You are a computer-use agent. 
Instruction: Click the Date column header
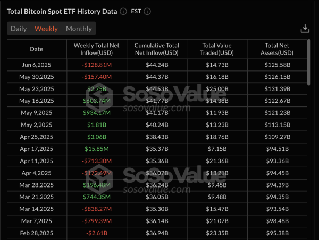pos(36,49)
